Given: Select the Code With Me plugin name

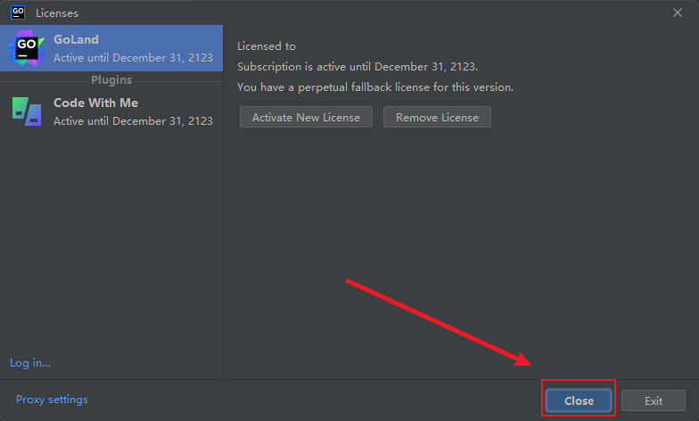Looking at the screenshot, I should pyautogui.click(x=96, y=103).
